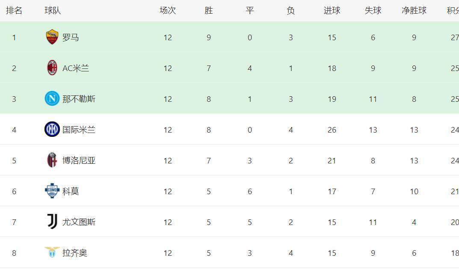Open the 博洛尼亚 team link

tap(79, 161)
